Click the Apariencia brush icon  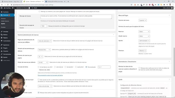[x=2, y=45]
